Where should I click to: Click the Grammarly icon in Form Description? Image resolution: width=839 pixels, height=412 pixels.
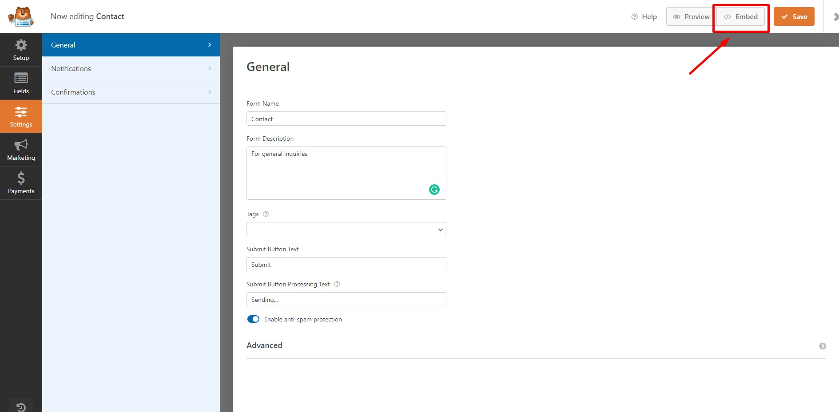(434, 190)
